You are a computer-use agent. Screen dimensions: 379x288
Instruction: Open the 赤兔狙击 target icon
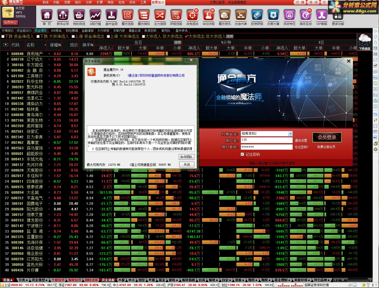pyautogui.click(x=192, y=16)
